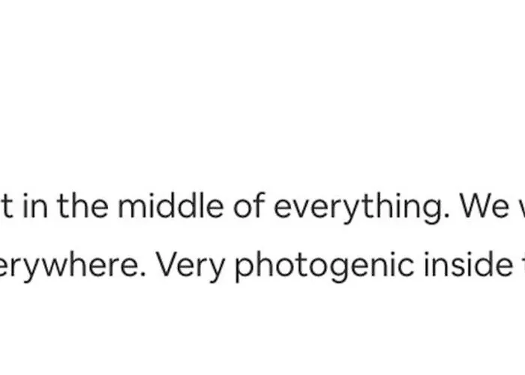The image size is (525, 375).
Task: Click the letter "p" starting "photogenic"
Action: coord(244,271)
